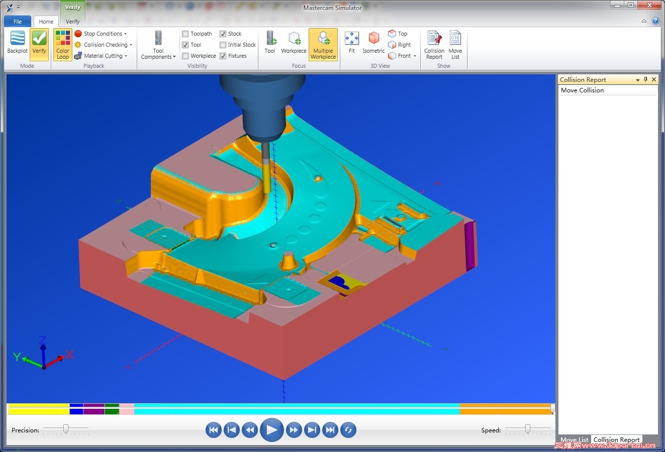Enable the Toolpath visibility checkbox

185,34
